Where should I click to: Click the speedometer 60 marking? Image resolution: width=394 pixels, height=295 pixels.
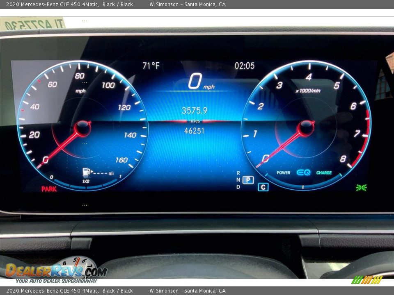[53, 84]
